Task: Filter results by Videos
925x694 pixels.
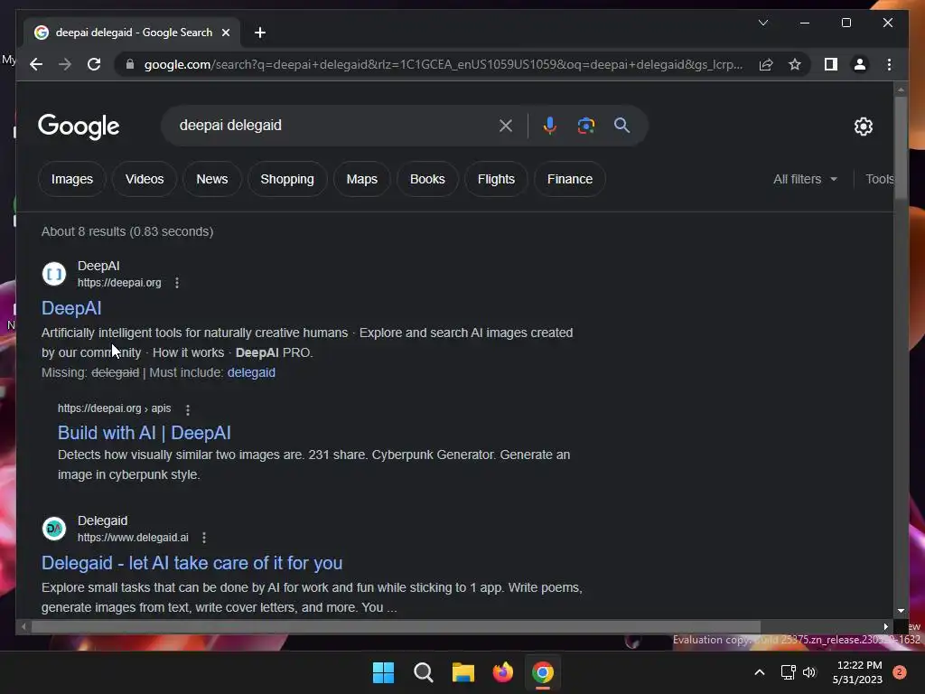Action: coord(145,179)
